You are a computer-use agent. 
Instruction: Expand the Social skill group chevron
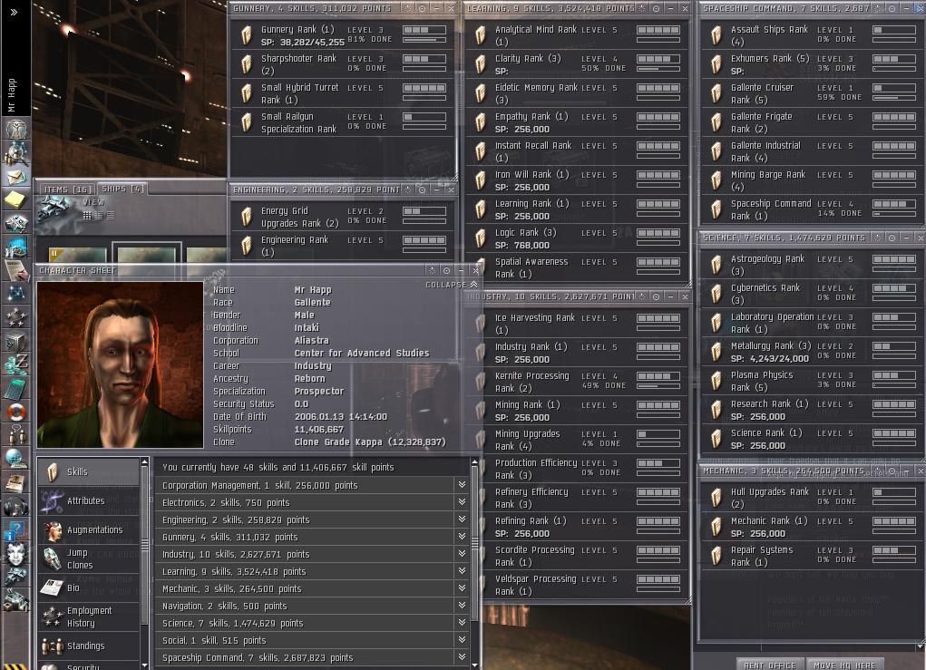coord(462,639)
